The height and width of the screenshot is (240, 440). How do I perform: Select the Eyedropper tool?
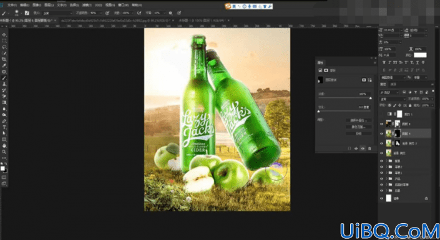4,65
